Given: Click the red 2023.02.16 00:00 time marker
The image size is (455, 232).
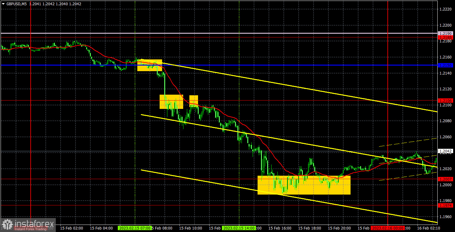Looking at the screenshot, I should (x=388, y=228).
